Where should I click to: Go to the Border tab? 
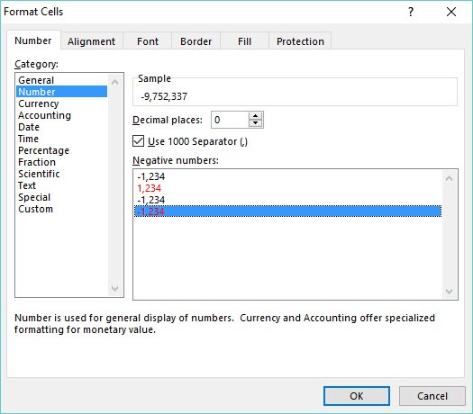[x=196, y=41]
